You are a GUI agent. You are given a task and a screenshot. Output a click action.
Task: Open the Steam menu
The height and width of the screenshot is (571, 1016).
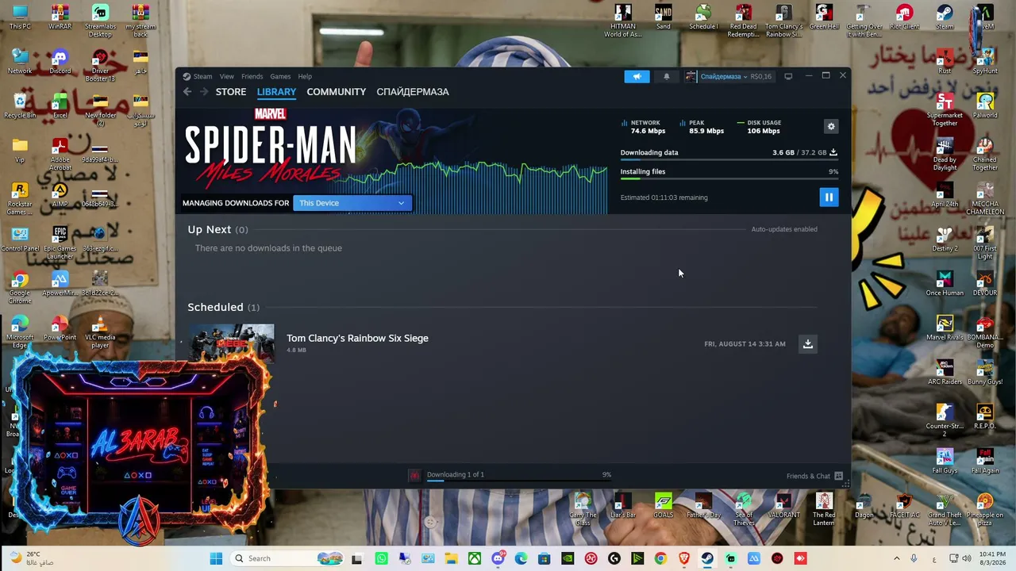click(x=202, y=76)
